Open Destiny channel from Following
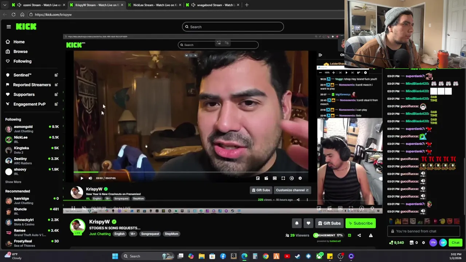The image size is (466, 262). [32, 160]
